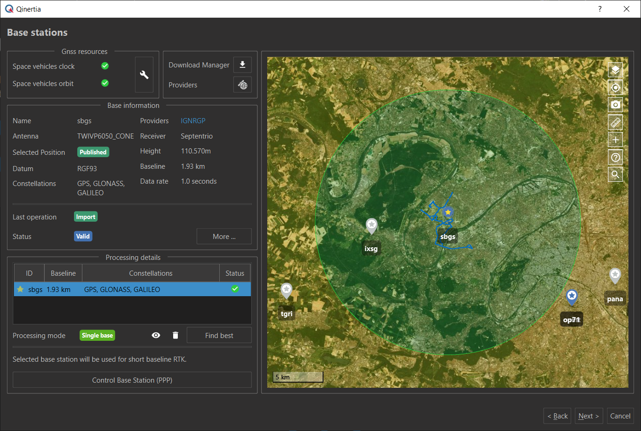Screen dimensions: 641x431
Task: Take a map screenshot with camera icon
Action: [615, 105]
